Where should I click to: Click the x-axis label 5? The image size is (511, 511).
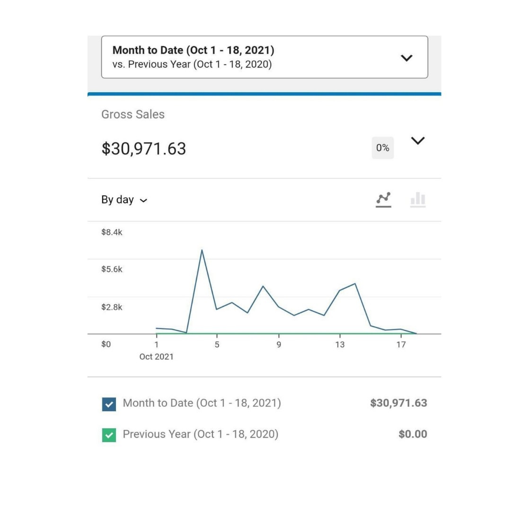click(x=217, y=345)
